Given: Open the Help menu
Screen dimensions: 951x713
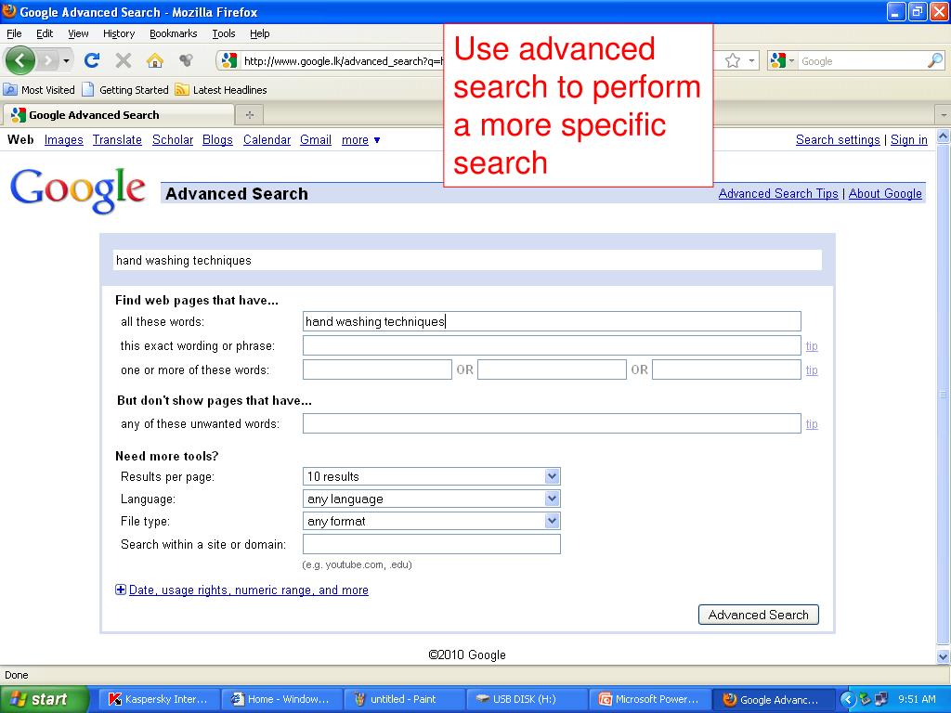Looking at the screenshot, I should point(260,33).
